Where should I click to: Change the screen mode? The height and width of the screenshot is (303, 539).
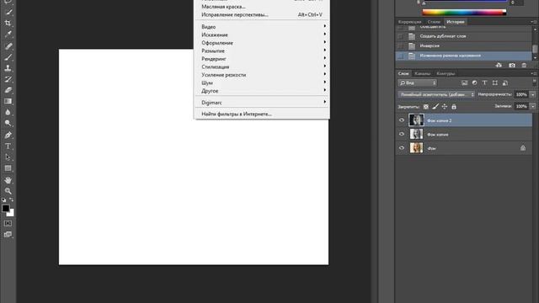pyautogui.click(x=8, y=235)
